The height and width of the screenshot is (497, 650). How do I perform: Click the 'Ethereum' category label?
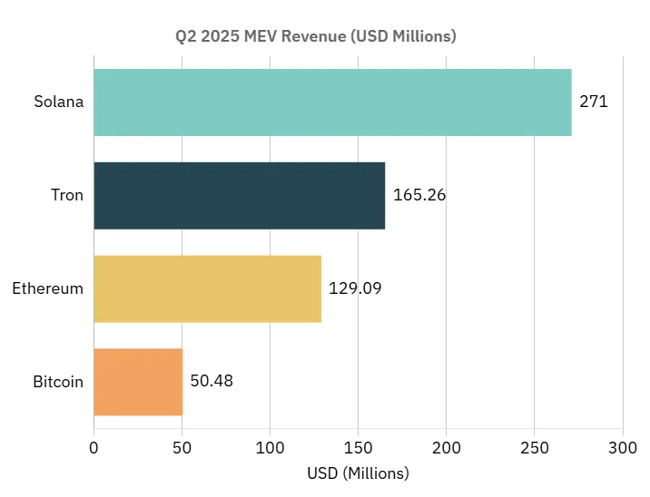48,288
